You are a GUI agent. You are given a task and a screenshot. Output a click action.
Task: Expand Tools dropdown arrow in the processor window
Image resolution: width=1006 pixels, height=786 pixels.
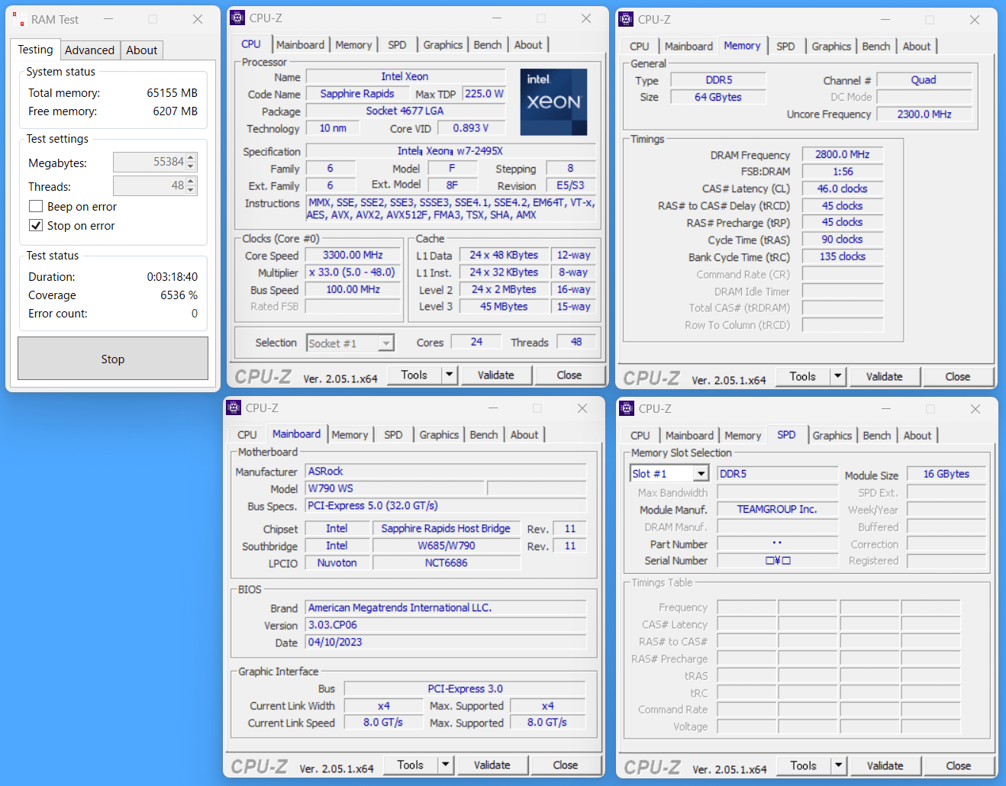coord(450,375)
